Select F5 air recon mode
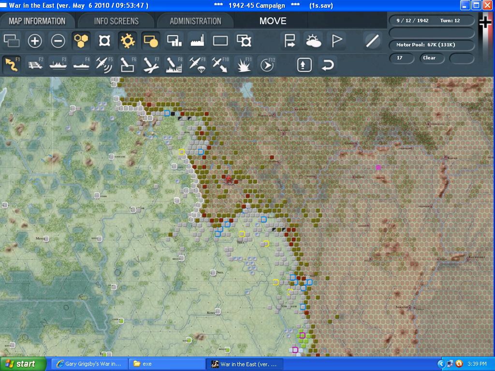The image size is (495, 371). pos(104,65)
